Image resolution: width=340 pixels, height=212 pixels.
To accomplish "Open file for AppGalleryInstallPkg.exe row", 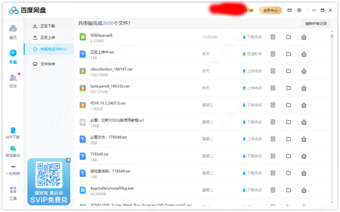I will (x=273, y=190).
